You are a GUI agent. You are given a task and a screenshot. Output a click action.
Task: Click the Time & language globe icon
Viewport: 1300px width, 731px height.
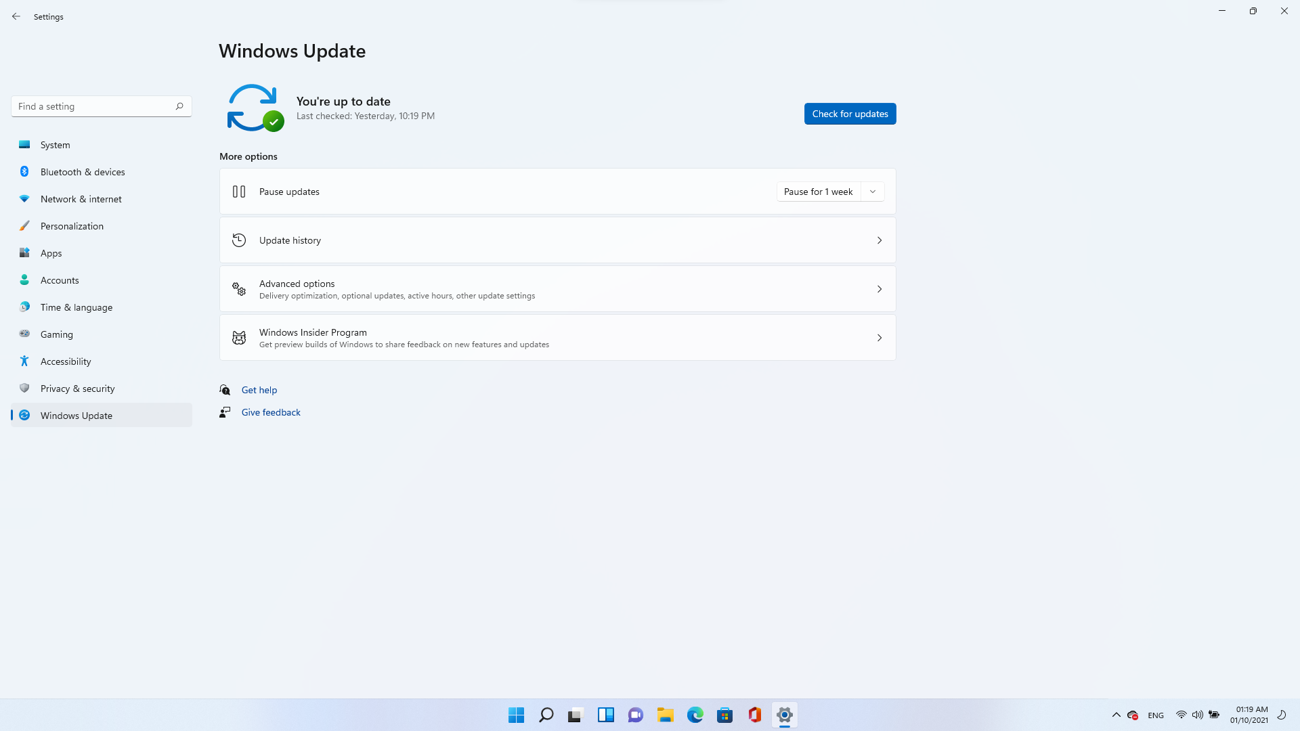coord(24,307)
